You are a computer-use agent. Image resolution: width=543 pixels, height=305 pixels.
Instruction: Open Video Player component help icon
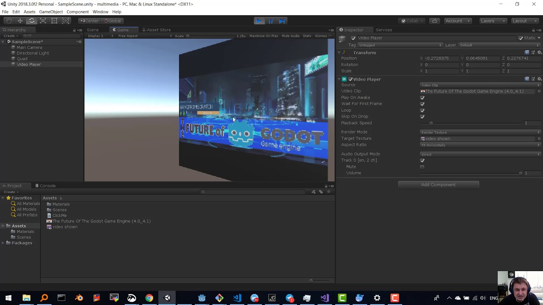(527, 79)
